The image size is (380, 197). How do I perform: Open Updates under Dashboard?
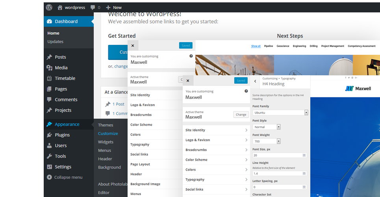pyautogui.click(x=55, y=41)
